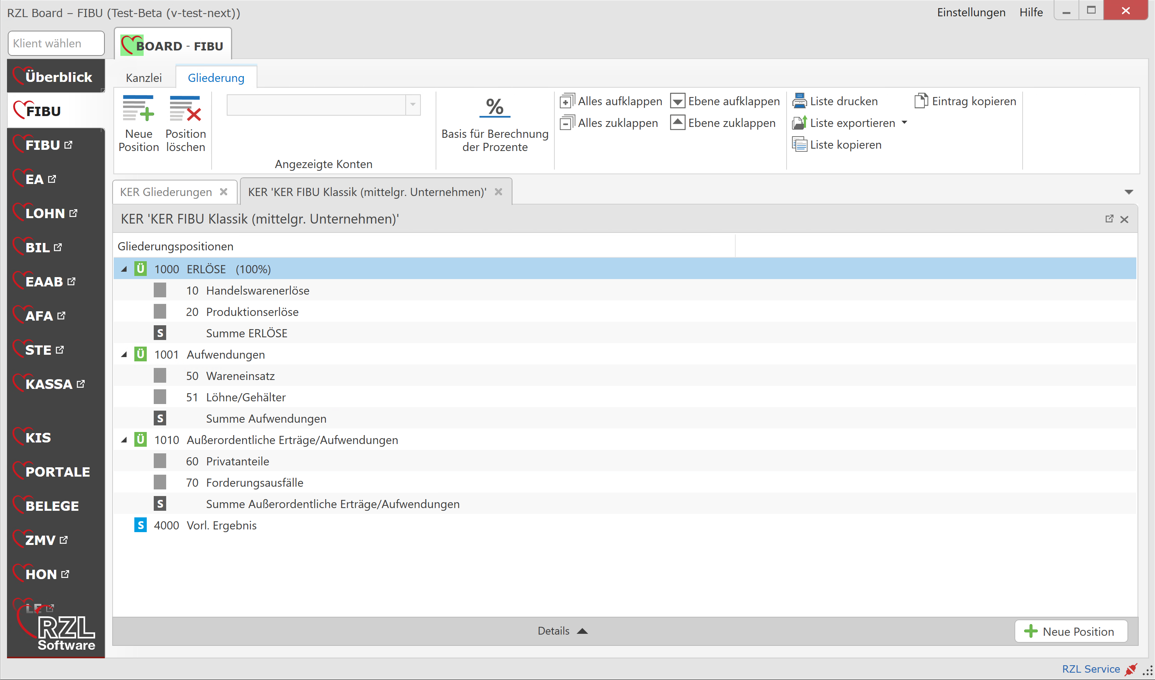Image resolution: width=1155 pixels, height=680 pixels.
Task: Click Liste kopieren icon
Action: [799, 144]
